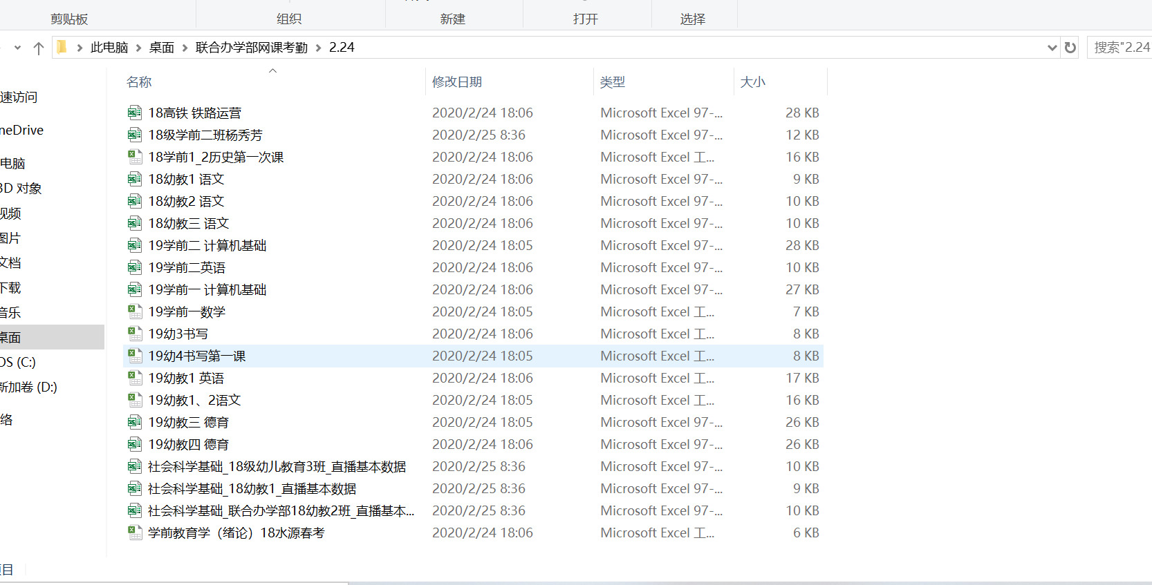The height and width of the screenshot is (585, 1152).
Task: Open the 打开 ribbon group
Action: (x=586, y=19)
